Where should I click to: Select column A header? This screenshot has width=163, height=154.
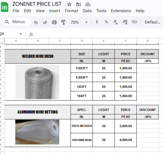[16, 41]
